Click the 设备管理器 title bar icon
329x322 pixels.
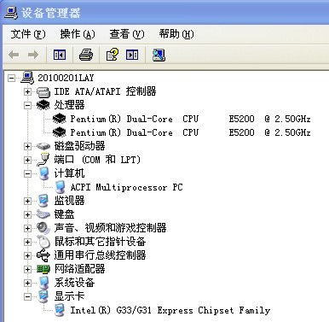(x=11, y=13)
